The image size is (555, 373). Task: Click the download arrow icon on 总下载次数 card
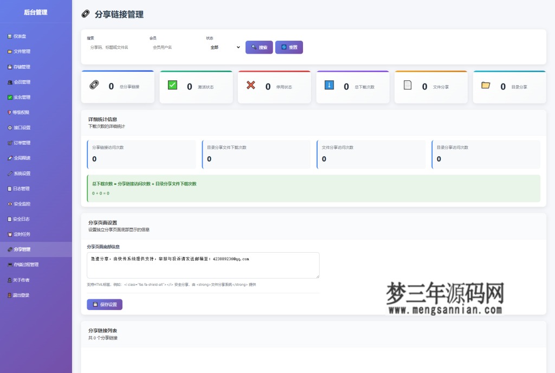point(330,86)
